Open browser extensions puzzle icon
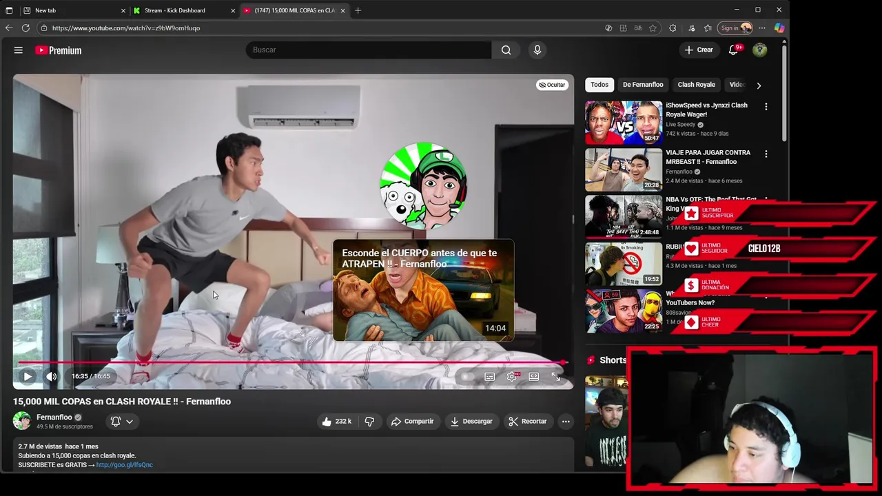Screen dimensions: 882x496 pyautogui.click(x=673, y=28)
